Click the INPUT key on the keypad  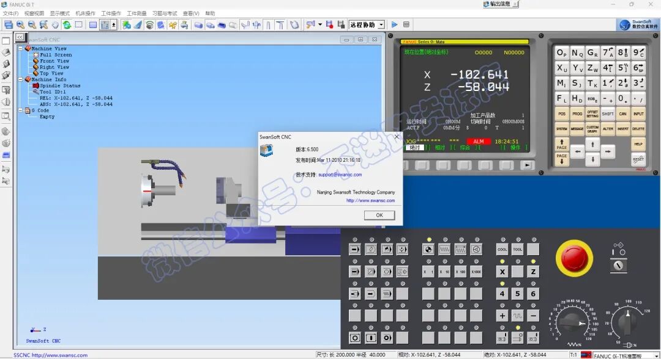(x=638, y=114)
